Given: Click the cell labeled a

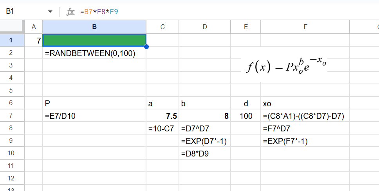Looking at the screenshot, I should tap(162, 103).
